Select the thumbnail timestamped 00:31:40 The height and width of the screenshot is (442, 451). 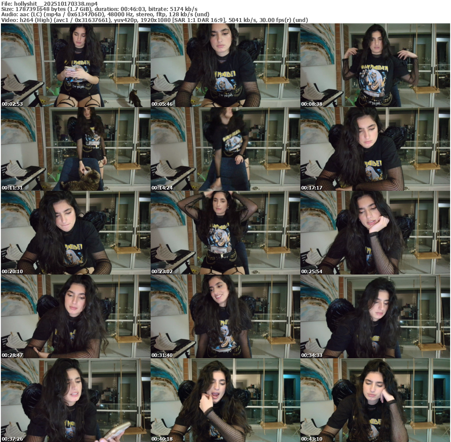(x=225, y=316)
